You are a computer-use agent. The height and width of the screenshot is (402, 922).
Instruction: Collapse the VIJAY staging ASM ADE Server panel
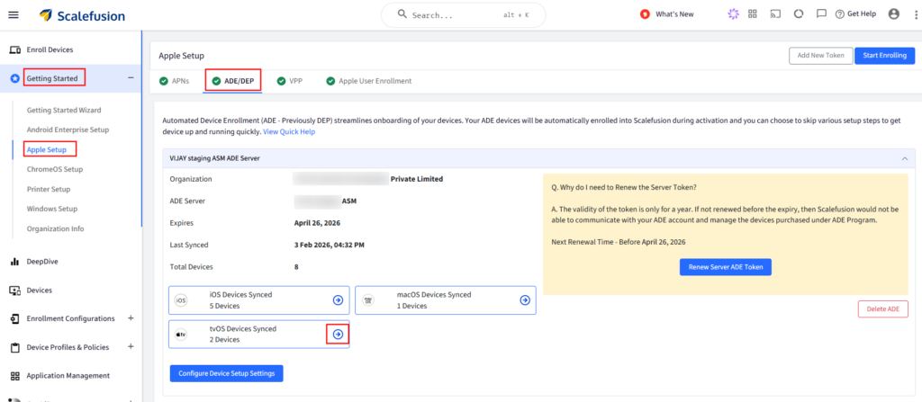[x=904, y=158]
